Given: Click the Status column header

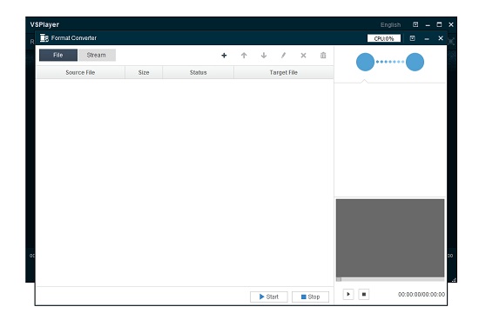Looking at the screenshot, I should point(199,72).
